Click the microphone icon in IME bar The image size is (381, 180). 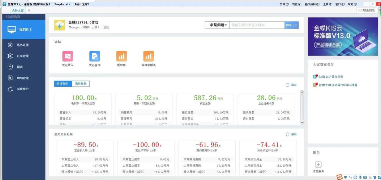click(360, 177)
